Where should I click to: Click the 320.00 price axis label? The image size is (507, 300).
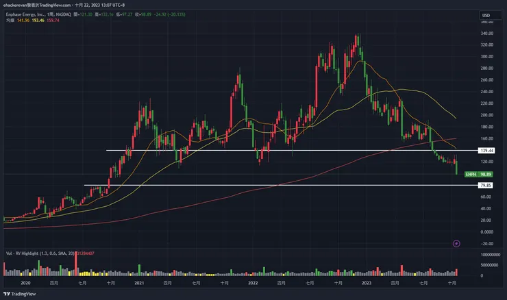(x=487, y=45)
